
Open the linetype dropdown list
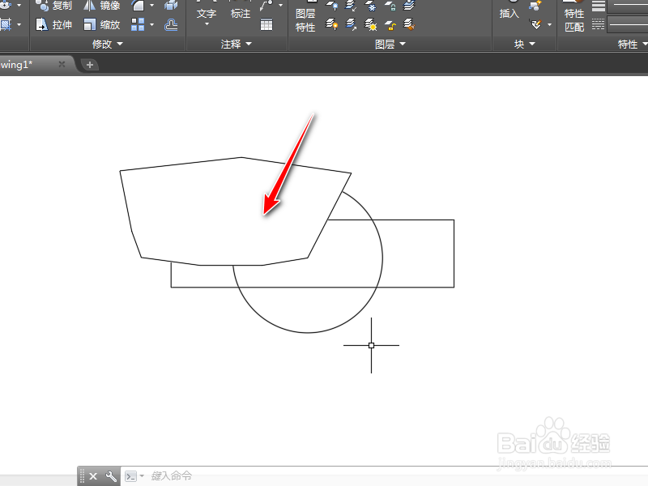627,24
